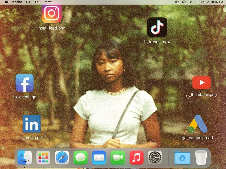Click the insta_feed.png file name label
The height and width of the screenshot is (169, 226).
[51, 28]
